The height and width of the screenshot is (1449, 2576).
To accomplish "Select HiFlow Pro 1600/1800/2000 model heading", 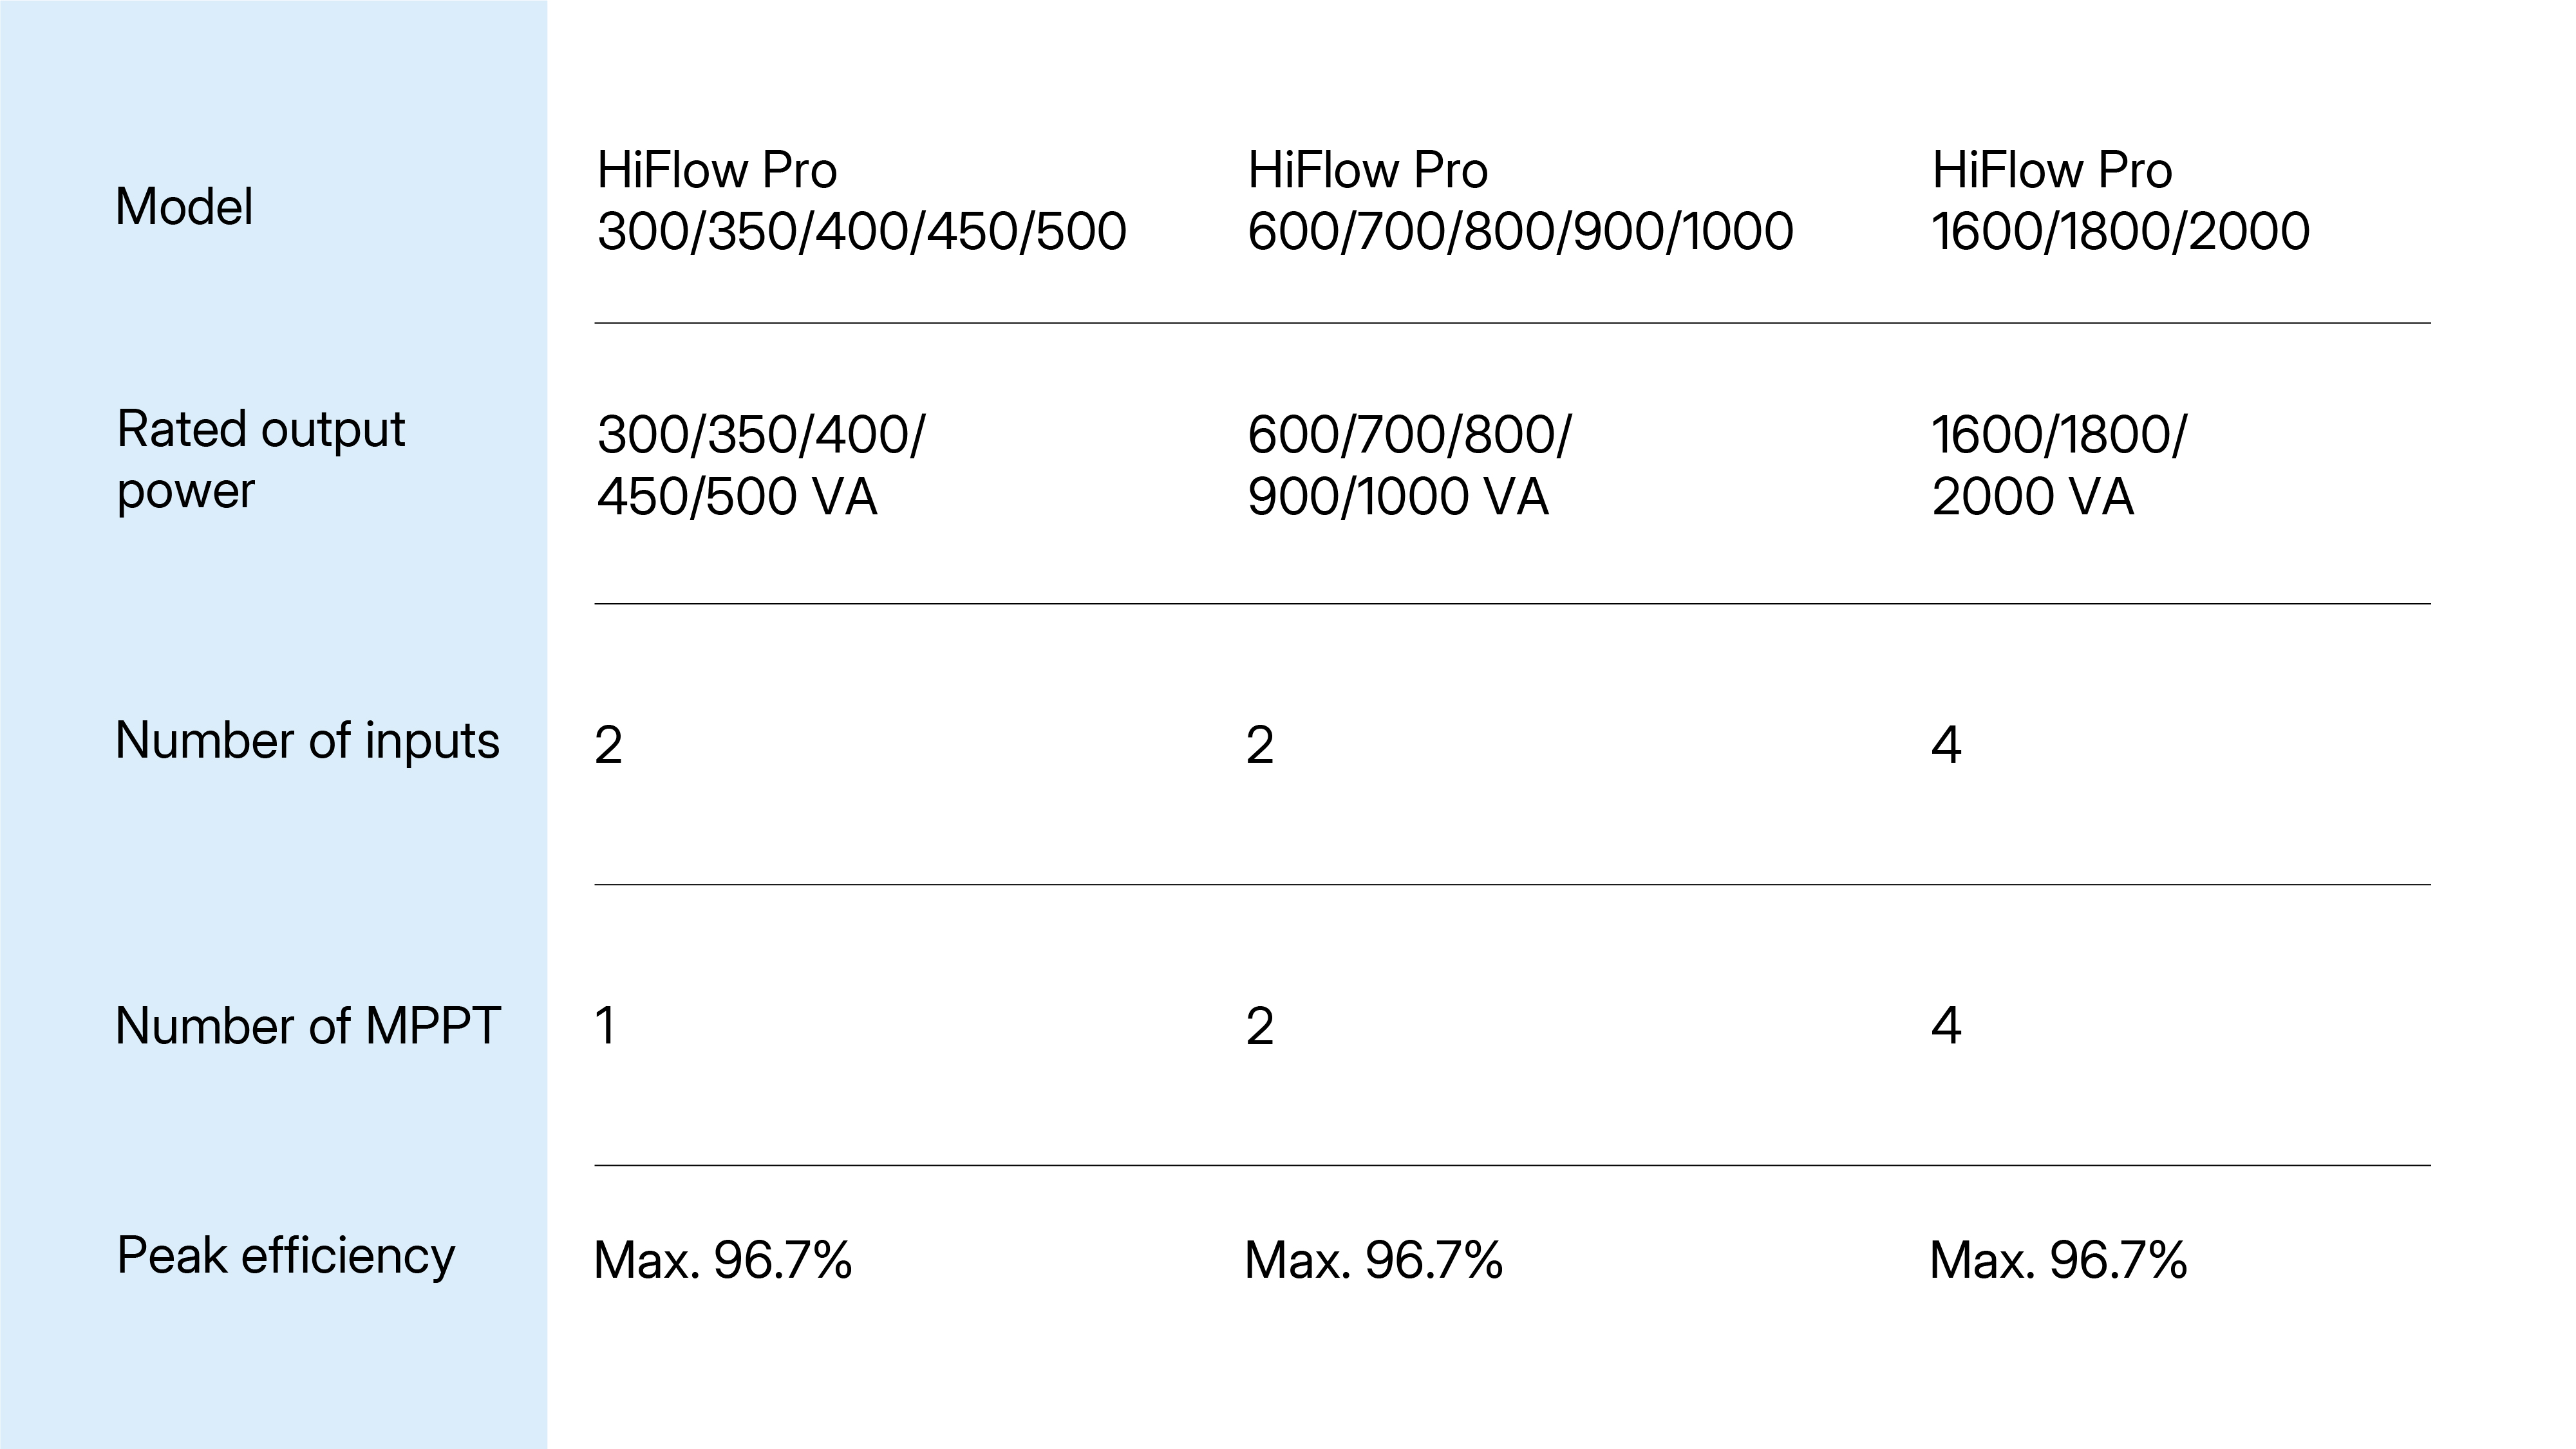I will 2120,200.
